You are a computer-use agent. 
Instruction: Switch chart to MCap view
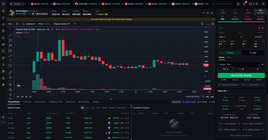(48, 24)
